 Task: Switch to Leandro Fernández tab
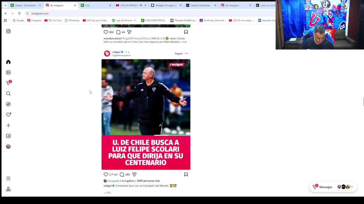coord(200,5)
